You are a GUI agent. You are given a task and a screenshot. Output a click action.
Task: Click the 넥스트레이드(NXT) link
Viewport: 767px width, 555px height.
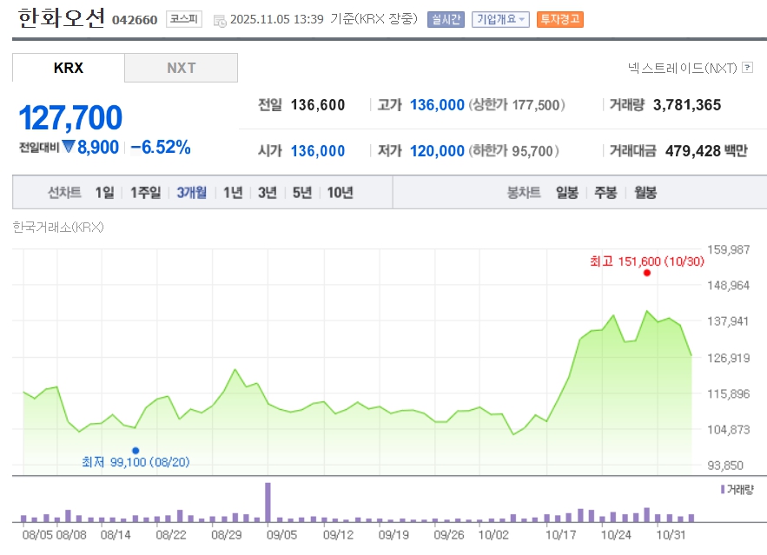(x=682, y=67)
